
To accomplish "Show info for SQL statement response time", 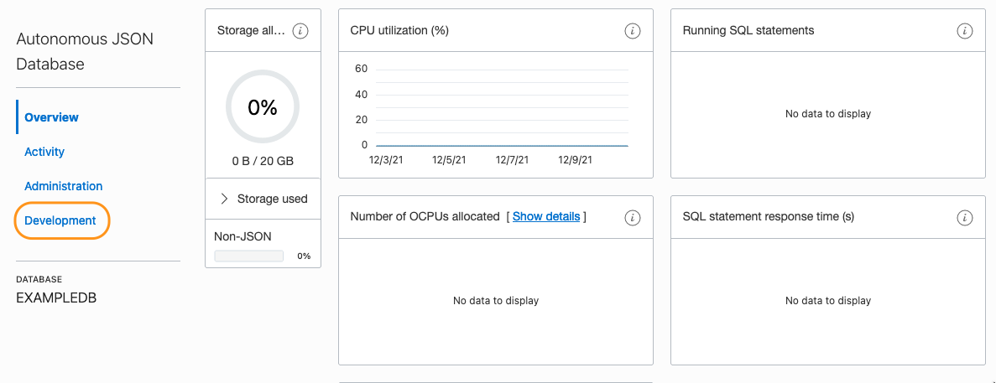I will (965, 217).
